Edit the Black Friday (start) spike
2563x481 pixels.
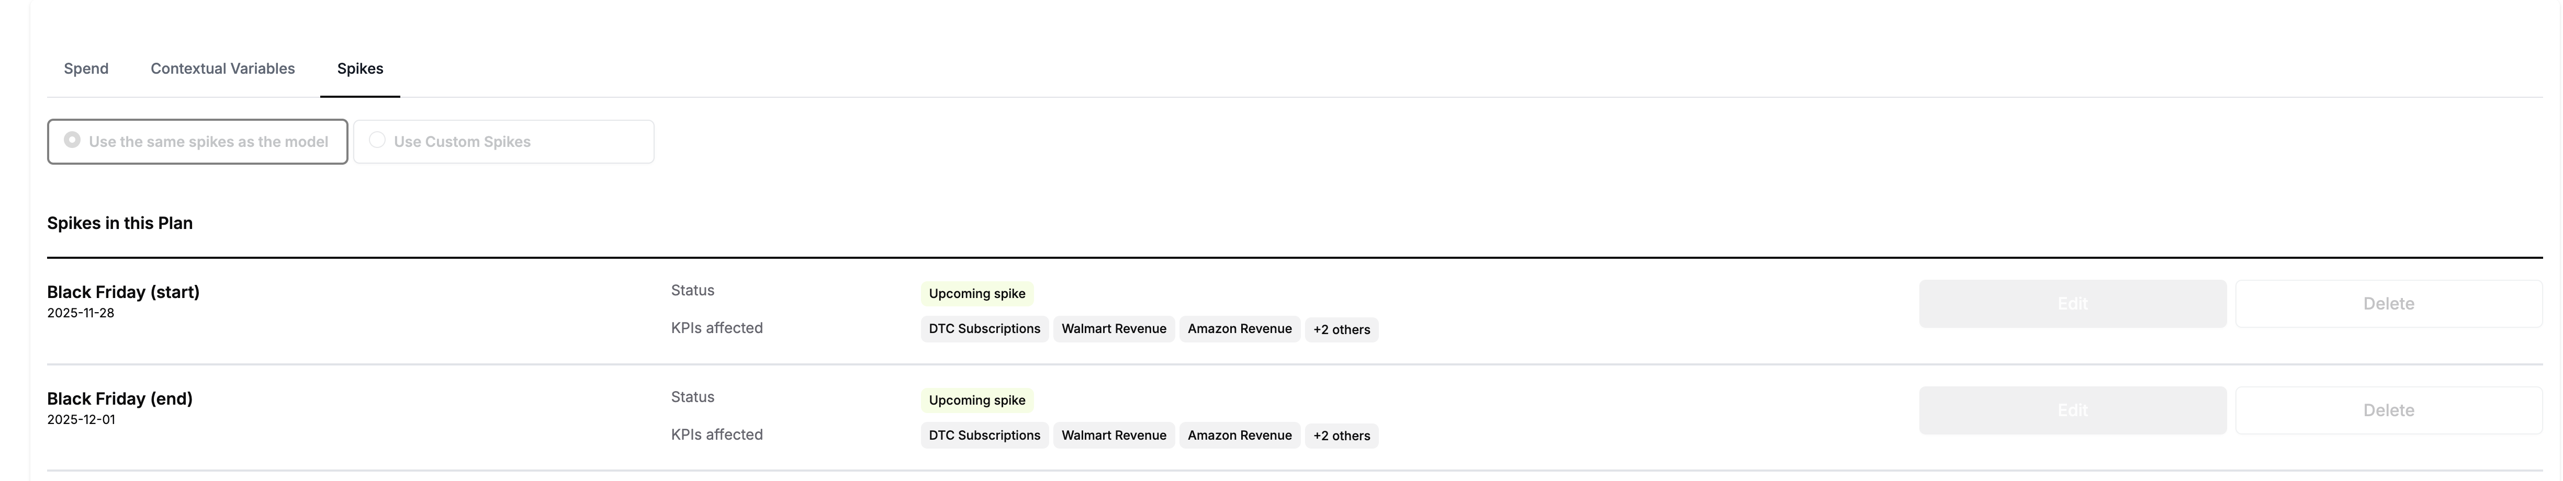point(2072,303)
